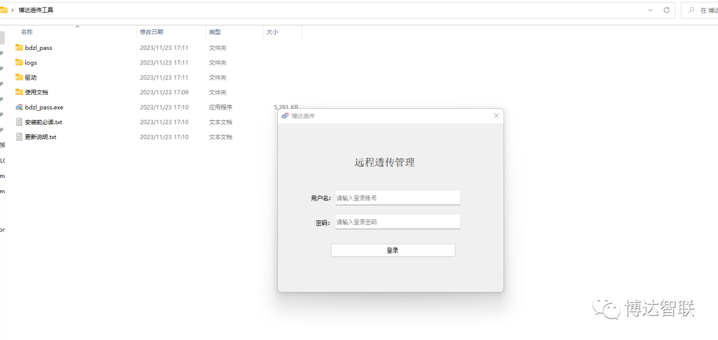Click the folder name 驱动
Screen dimensions: 718x340
[x=31, y=77]
